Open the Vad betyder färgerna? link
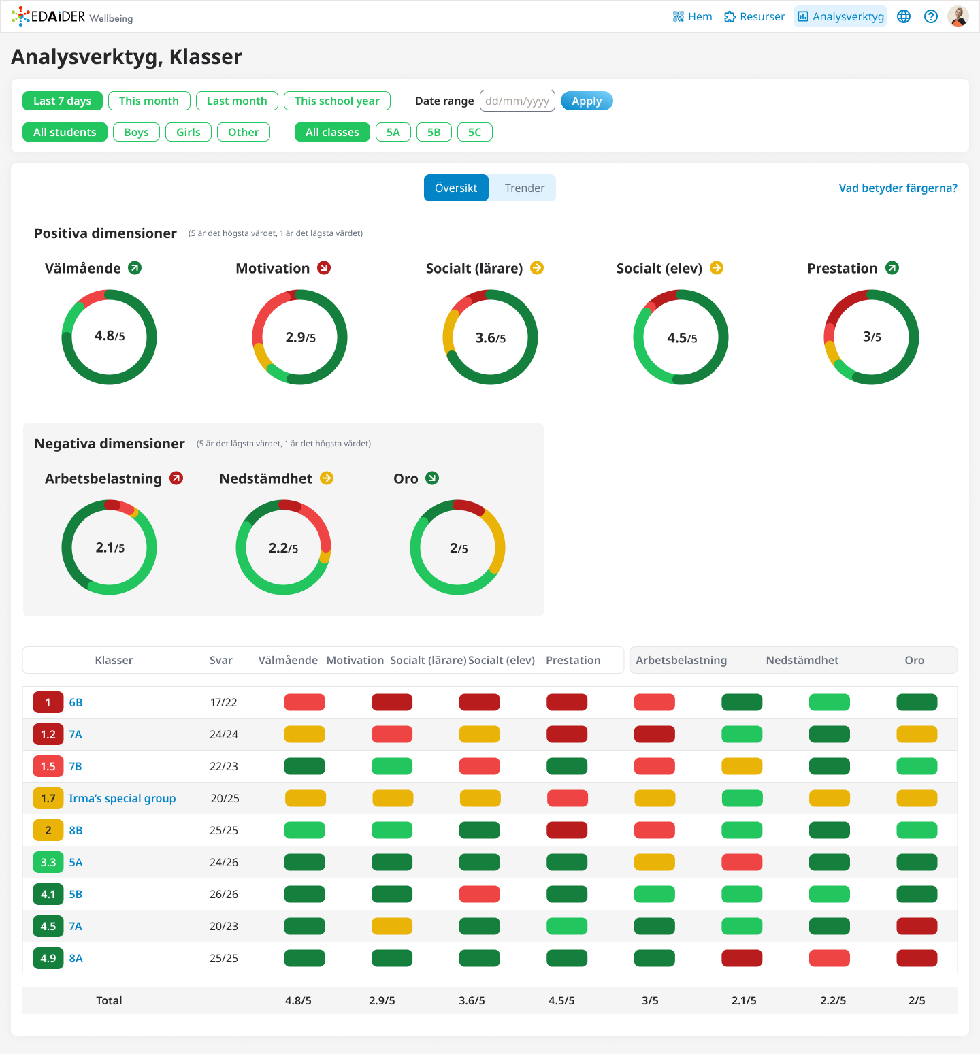 (x=898, y=188)
